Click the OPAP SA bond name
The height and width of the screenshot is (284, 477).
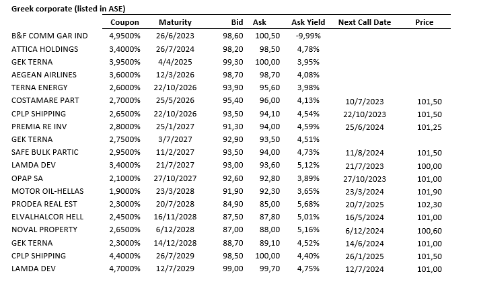point(30,178)
